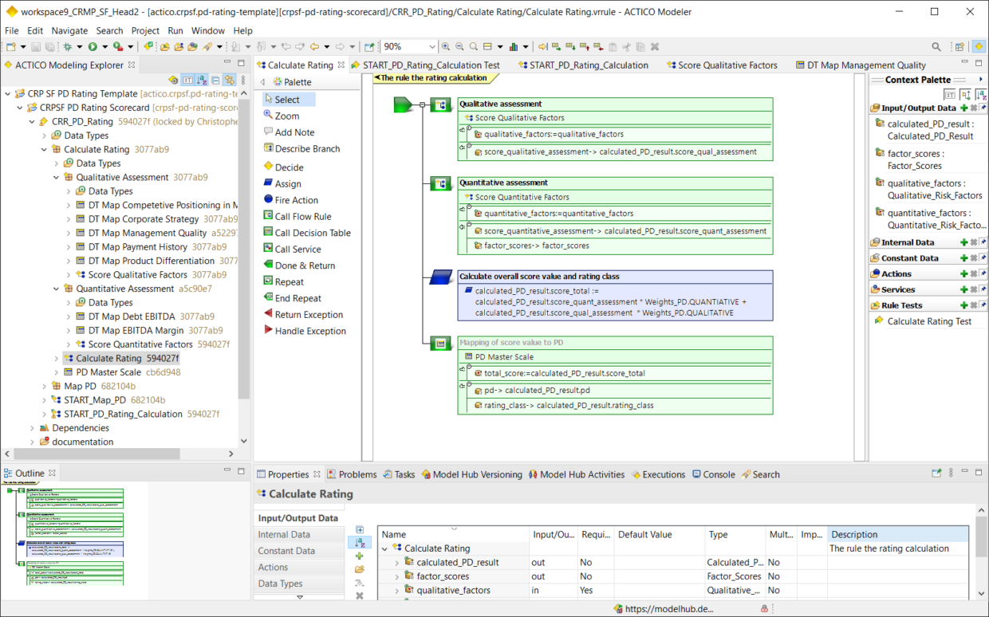The width and height of the screenshot is (989, 617).
Task: Expand calculated_PD_result row in properties table
Action: click(x=396, y=563)
